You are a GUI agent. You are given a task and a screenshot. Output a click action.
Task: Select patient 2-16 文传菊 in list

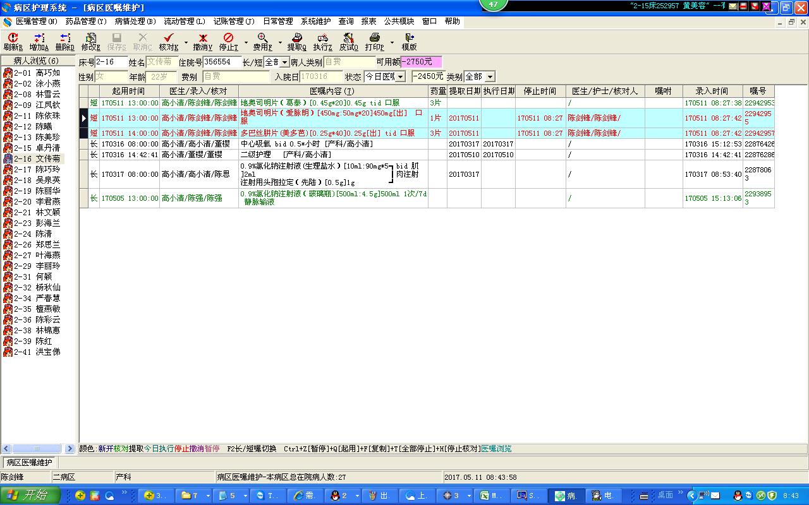point(37,159)
